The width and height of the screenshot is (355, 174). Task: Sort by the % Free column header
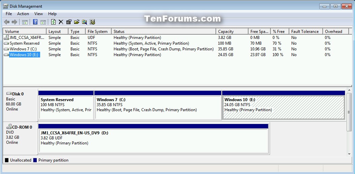(280, 32)
